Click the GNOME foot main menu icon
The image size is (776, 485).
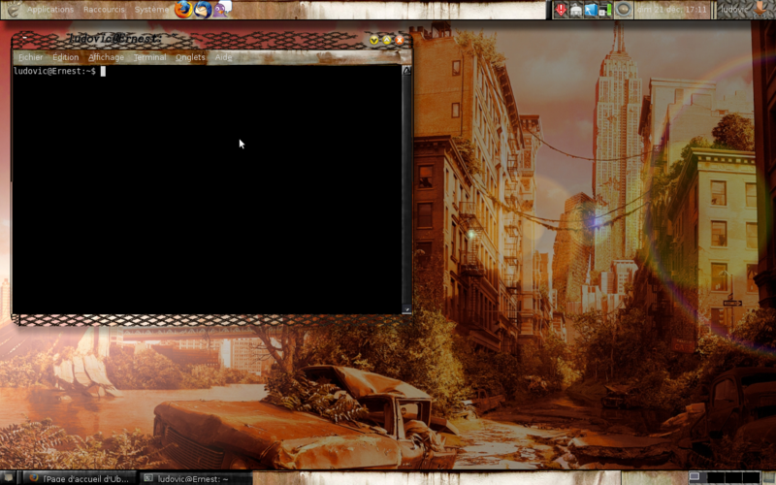tap(14, 9)
